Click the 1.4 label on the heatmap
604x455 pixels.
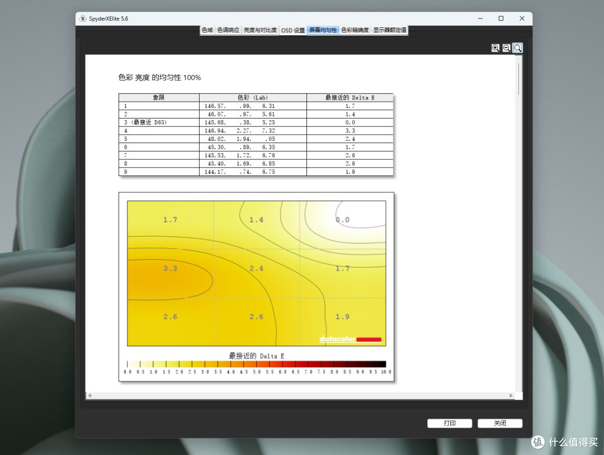[x=257, y=220]
